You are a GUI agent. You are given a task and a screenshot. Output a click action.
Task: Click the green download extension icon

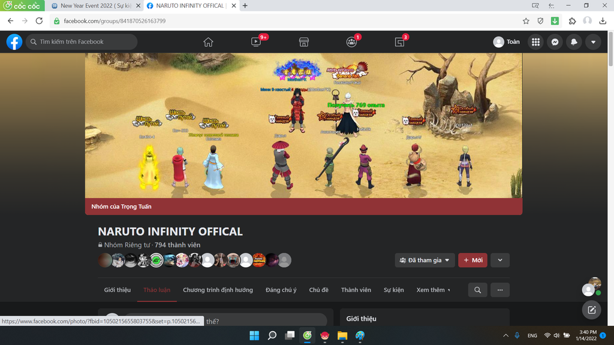click(555, 21)
